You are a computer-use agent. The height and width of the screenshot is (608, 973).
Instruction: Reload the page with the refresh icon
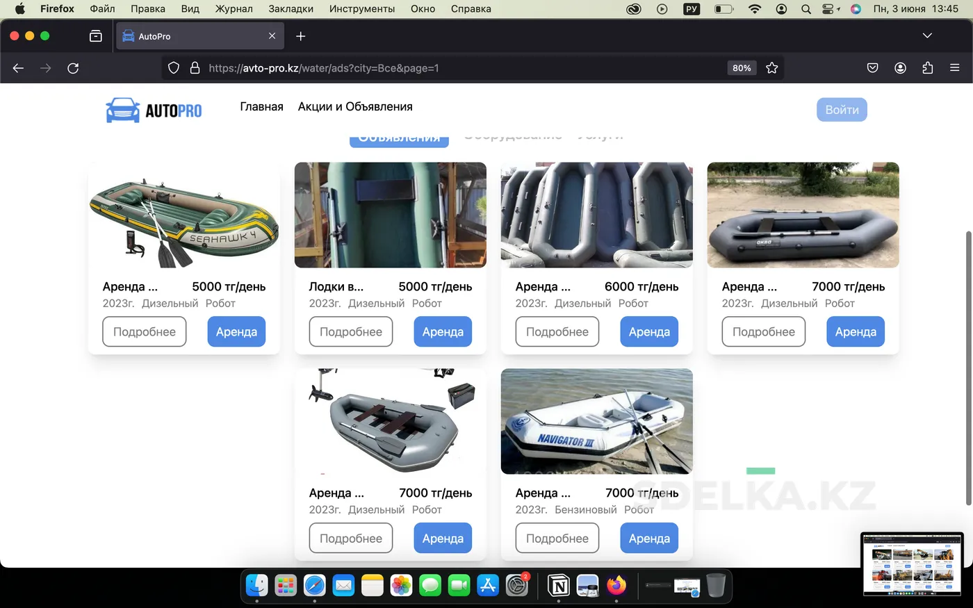pyautogui.click(x=73, y=68)
